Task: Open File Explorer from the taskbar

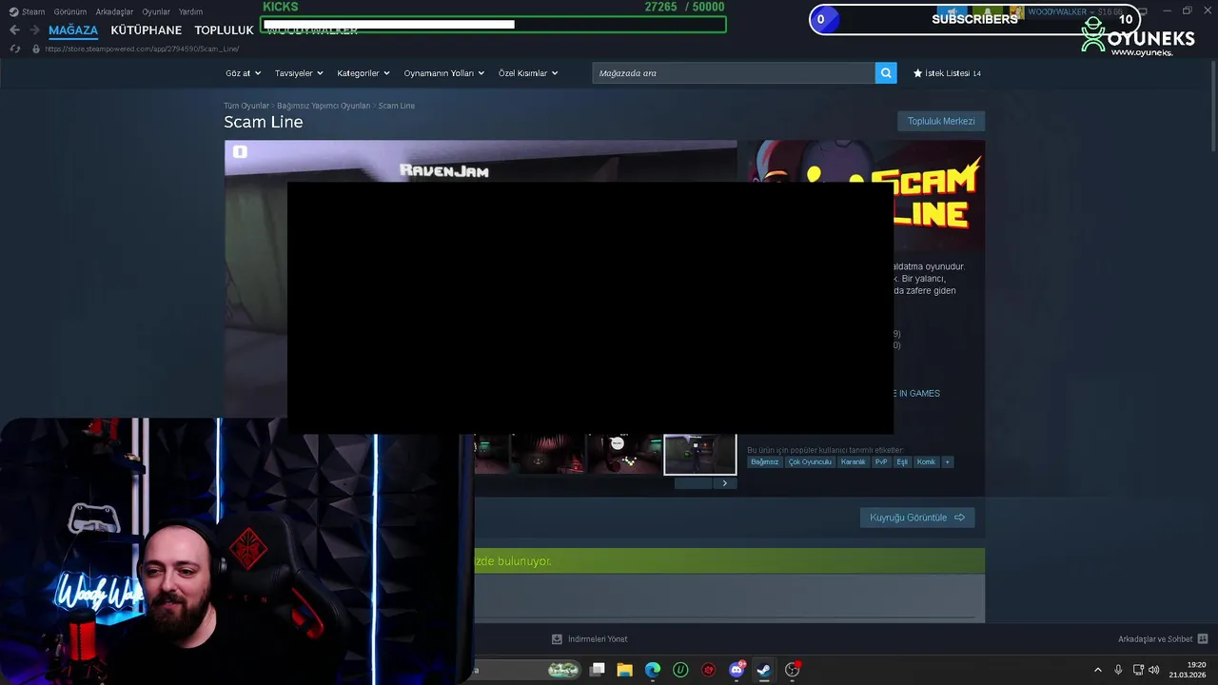Action: click(624, 670)
